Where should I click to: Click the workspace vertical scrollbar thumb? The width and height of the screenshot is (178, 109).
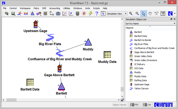[122, 89]
